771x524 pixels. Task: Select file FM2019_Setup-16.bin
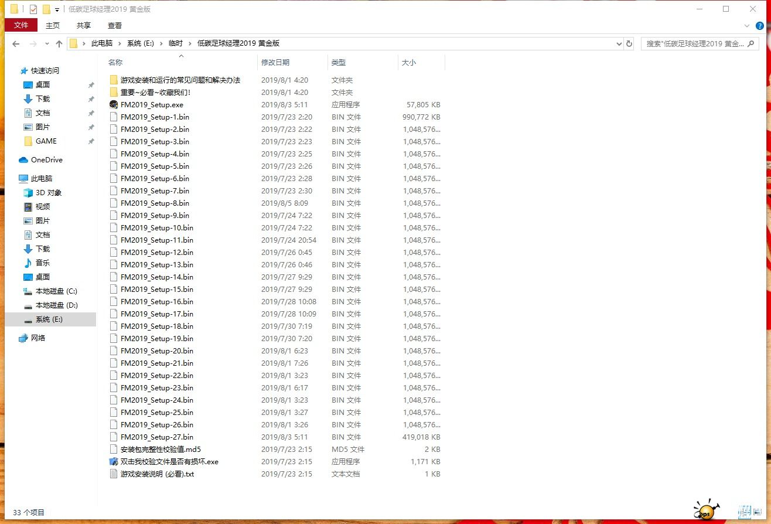point(157,301)
